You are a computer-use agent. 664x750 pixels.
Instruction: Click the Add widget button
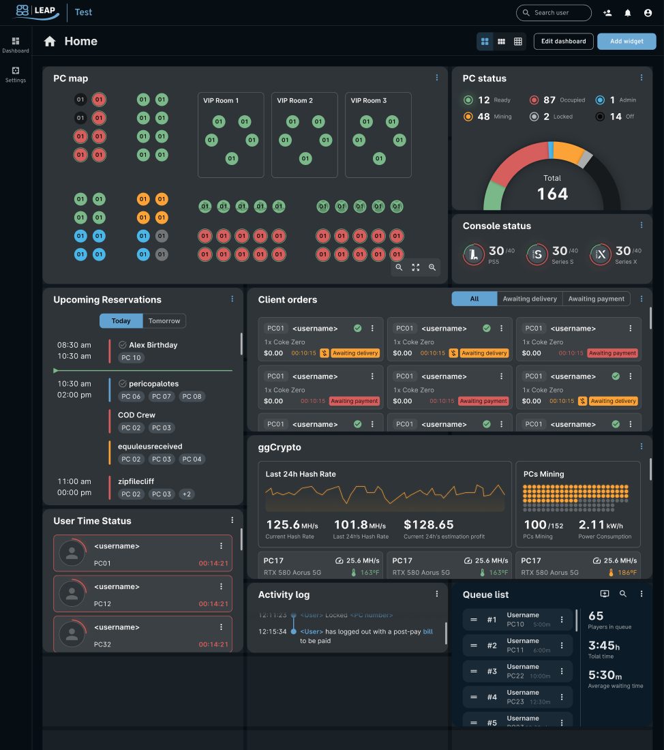pos(627,42)
